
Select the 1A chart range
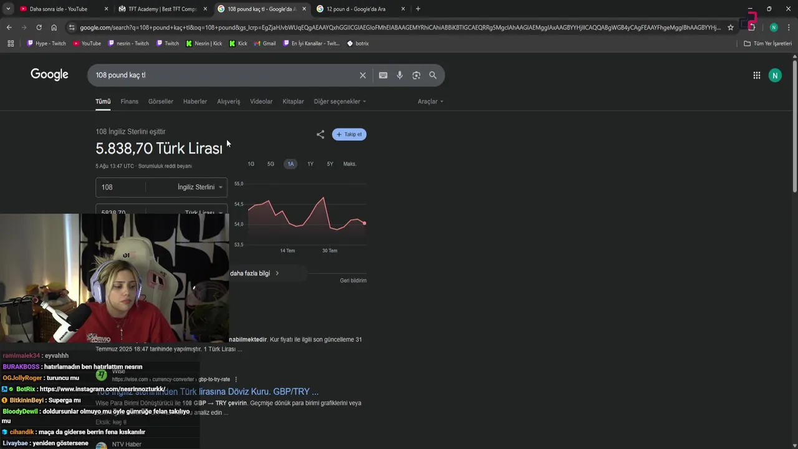pos(291,164)
